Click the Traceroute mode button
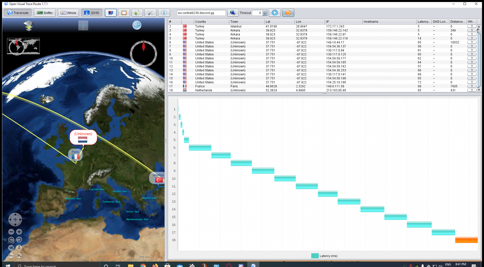This screenshot has width=484, height=267. (18, 13)
